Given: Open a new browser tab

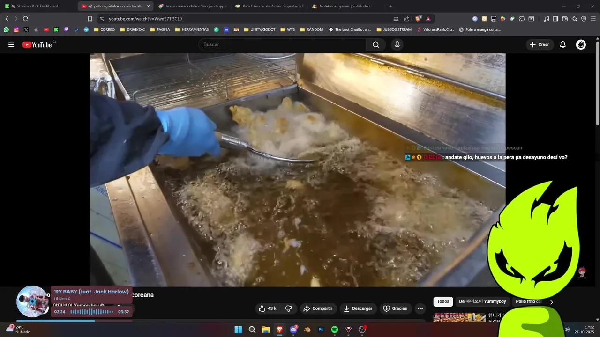Looking at the screenshot, I should click(x=390, y=6).
